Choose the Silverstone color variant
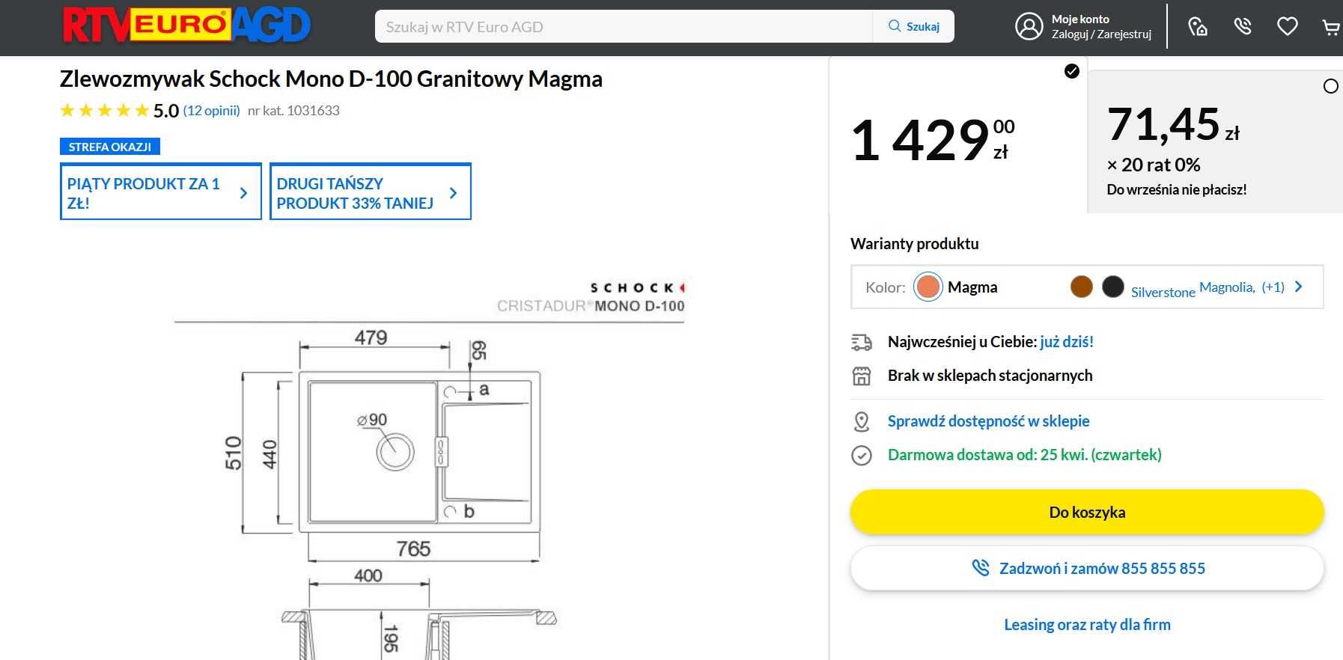The height and width of the screenshot is (660, 1343). coord(1163,293)
